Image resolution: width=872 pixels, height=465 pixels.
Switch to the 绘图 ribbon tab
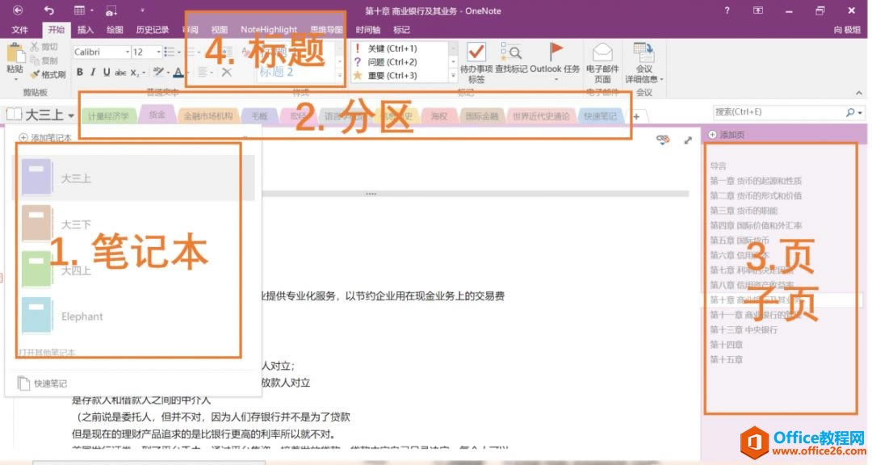(x=115, y=30)
